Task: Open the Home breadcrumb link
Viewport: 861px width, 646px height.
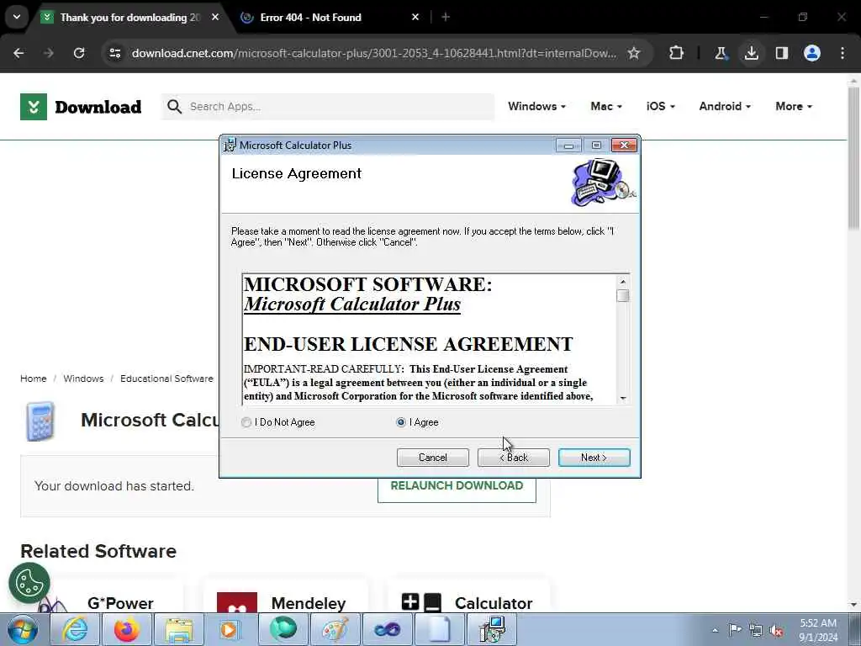Action: [x=34, y=379]
